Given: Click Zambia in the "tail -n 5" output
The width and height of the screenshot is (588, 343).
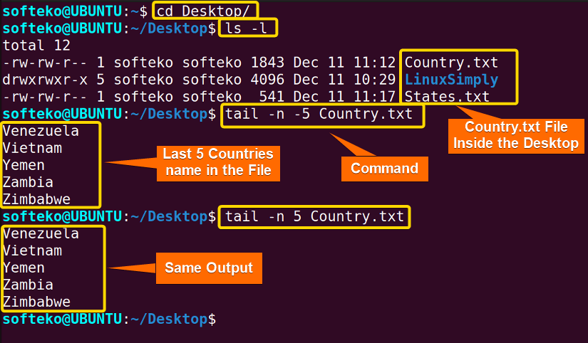Looking at the screenshot, I should pyautogui.click(x=28, y=285).
